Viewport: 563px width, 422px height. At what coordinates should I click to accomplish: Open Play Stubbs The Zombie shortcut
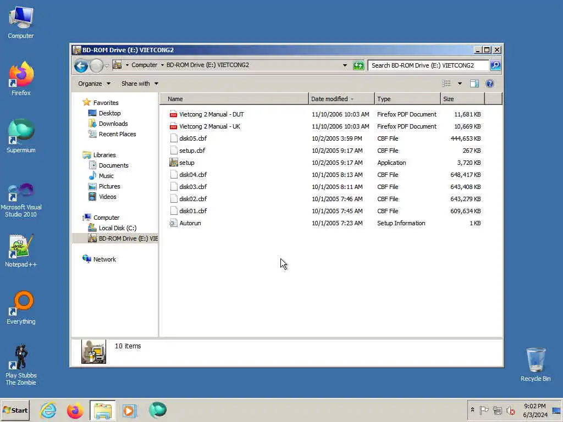21,365
